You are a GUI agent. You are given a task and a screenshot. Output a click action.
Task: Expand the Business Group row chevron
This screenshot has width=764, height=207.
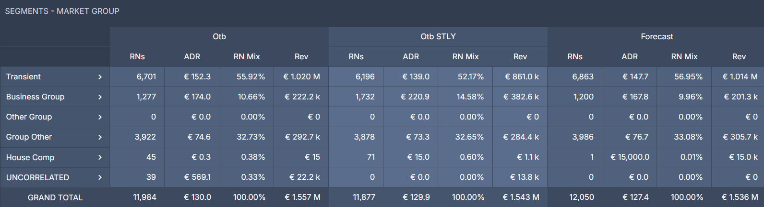pyautogui.click(x=100, y=97)
